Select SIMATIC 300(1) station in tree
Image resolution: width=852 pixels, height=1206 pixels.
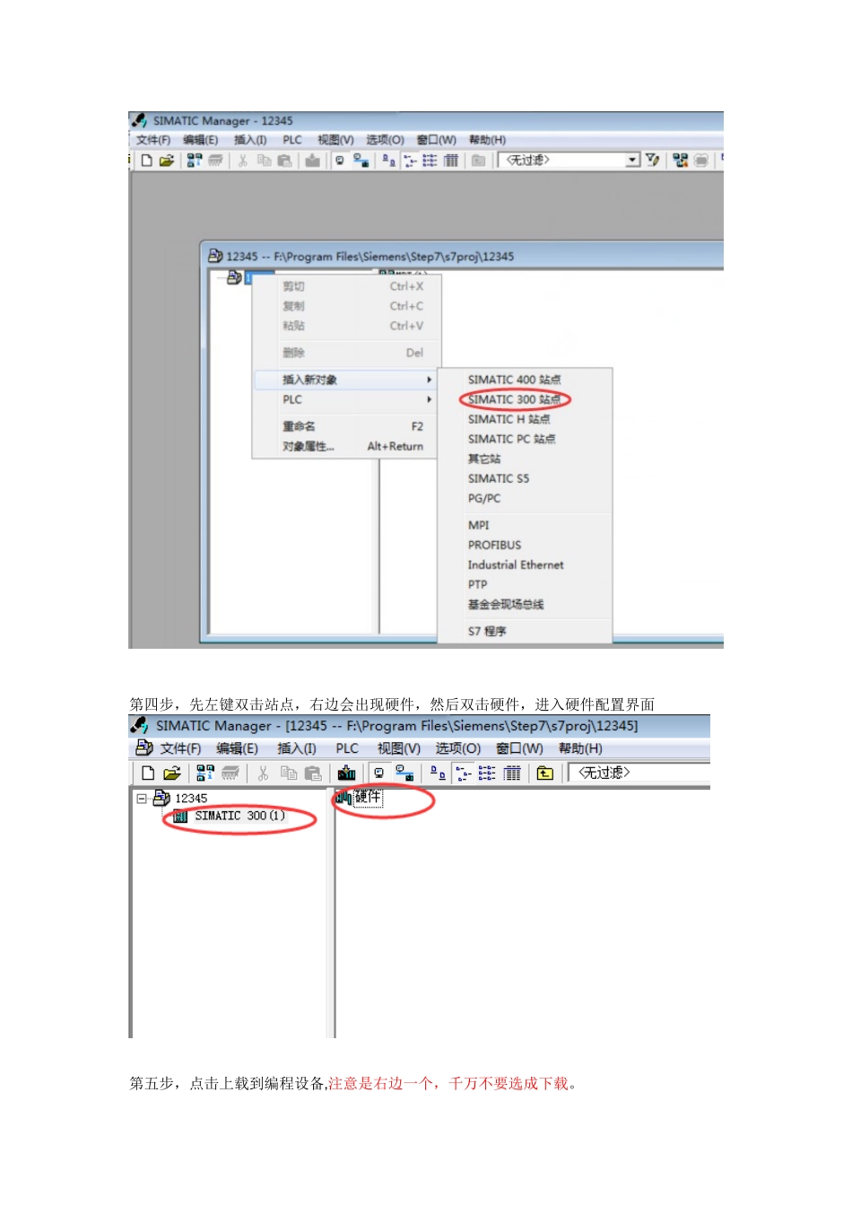click(x=239, y=816)
